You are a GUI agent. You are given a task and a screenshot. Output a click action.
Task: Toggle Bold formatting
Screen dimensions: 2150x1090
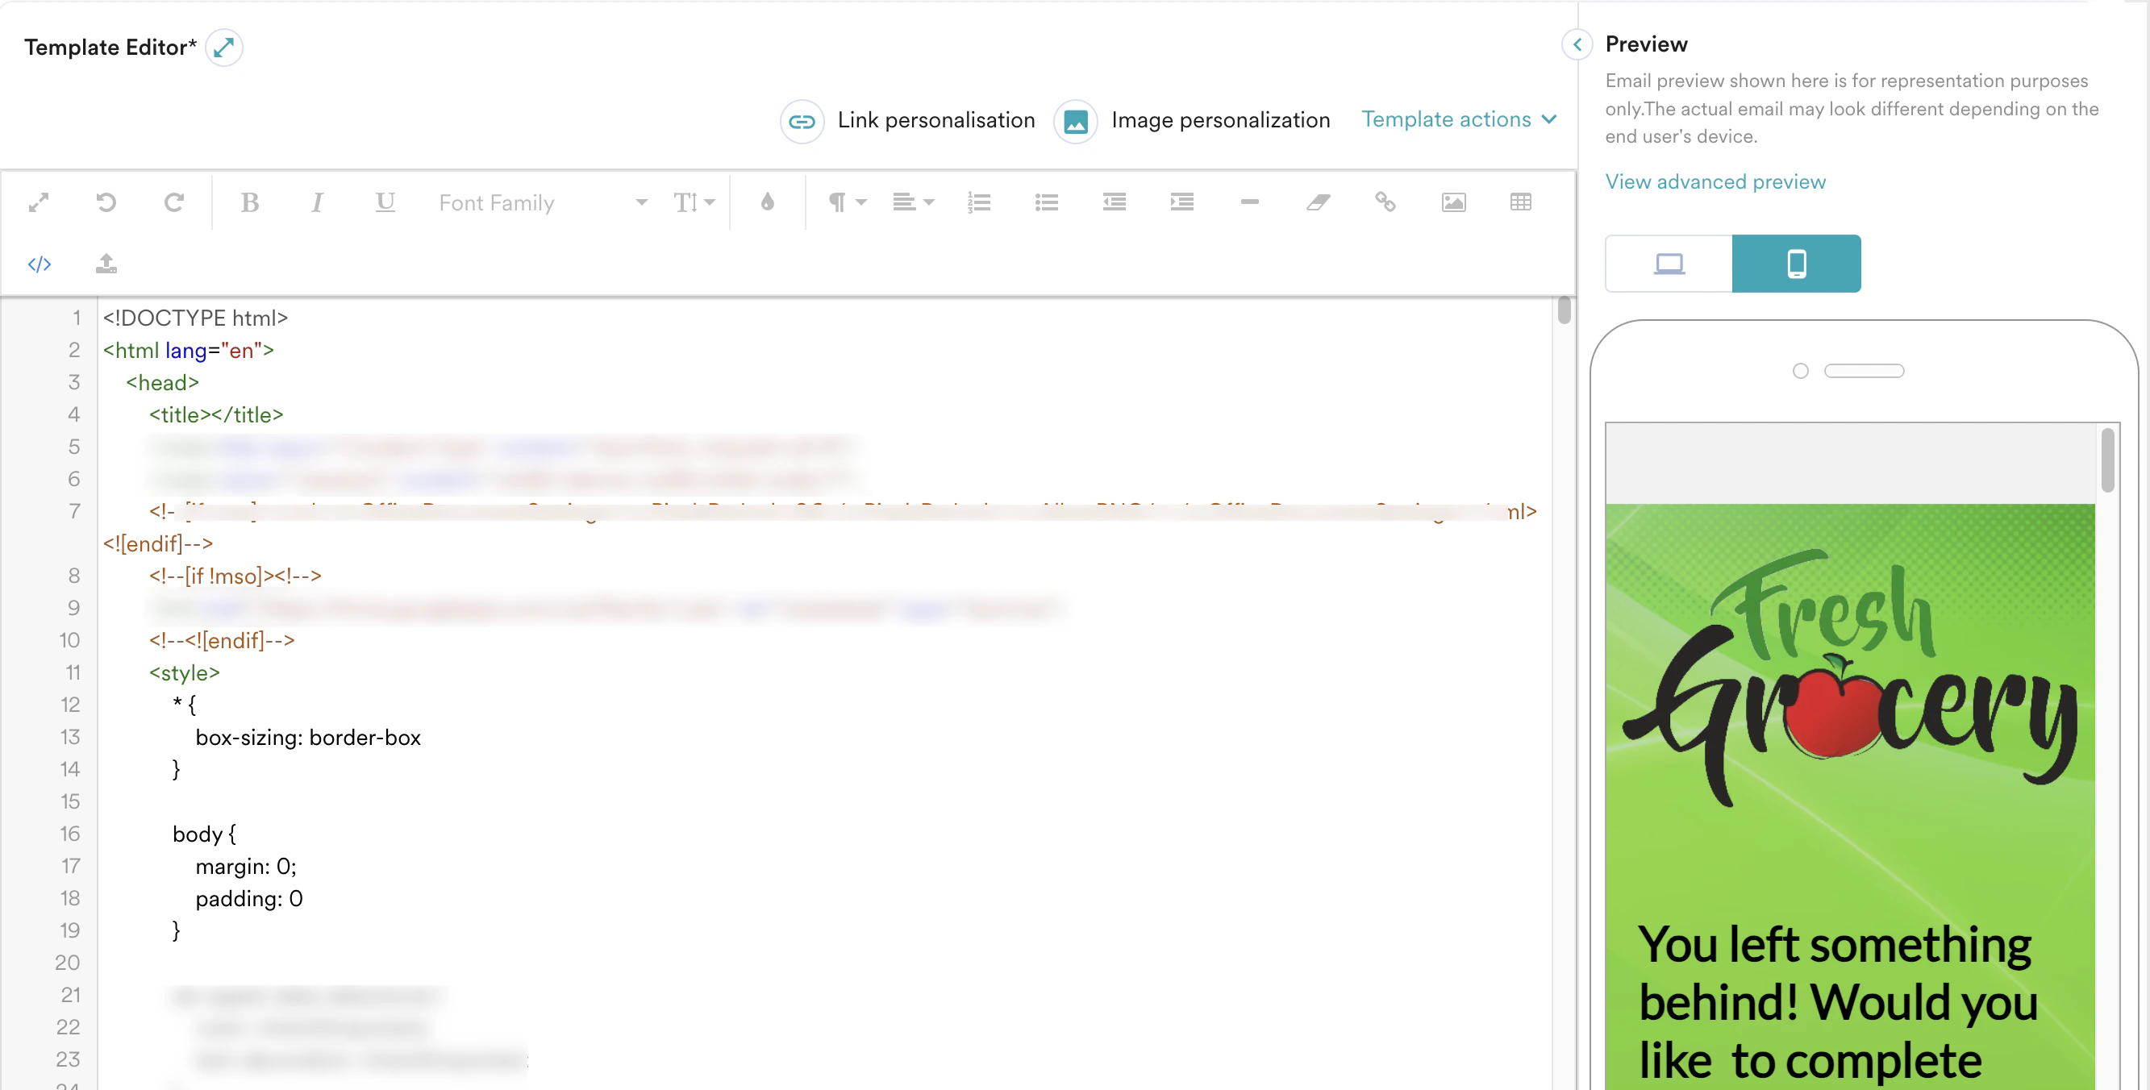[x=249, y=202]
